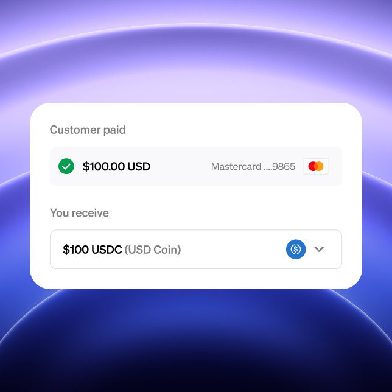The image size is (392, 392).
Task: Click the dark navy background below card
Action: pyautogui.click(x=196, y=350)
